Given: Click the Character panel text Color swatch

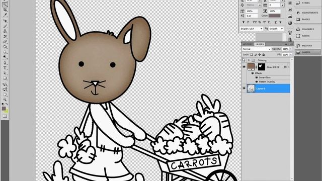Looking at the screenshot, I should click(x=275, y=16).
